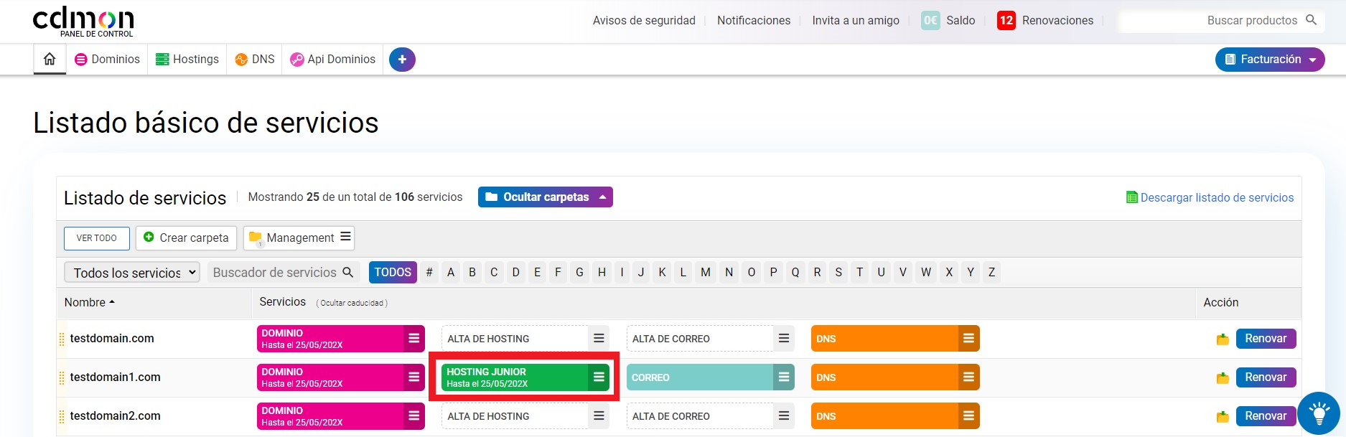Click the search magnifier in Buscar productos

point(1311,20)
